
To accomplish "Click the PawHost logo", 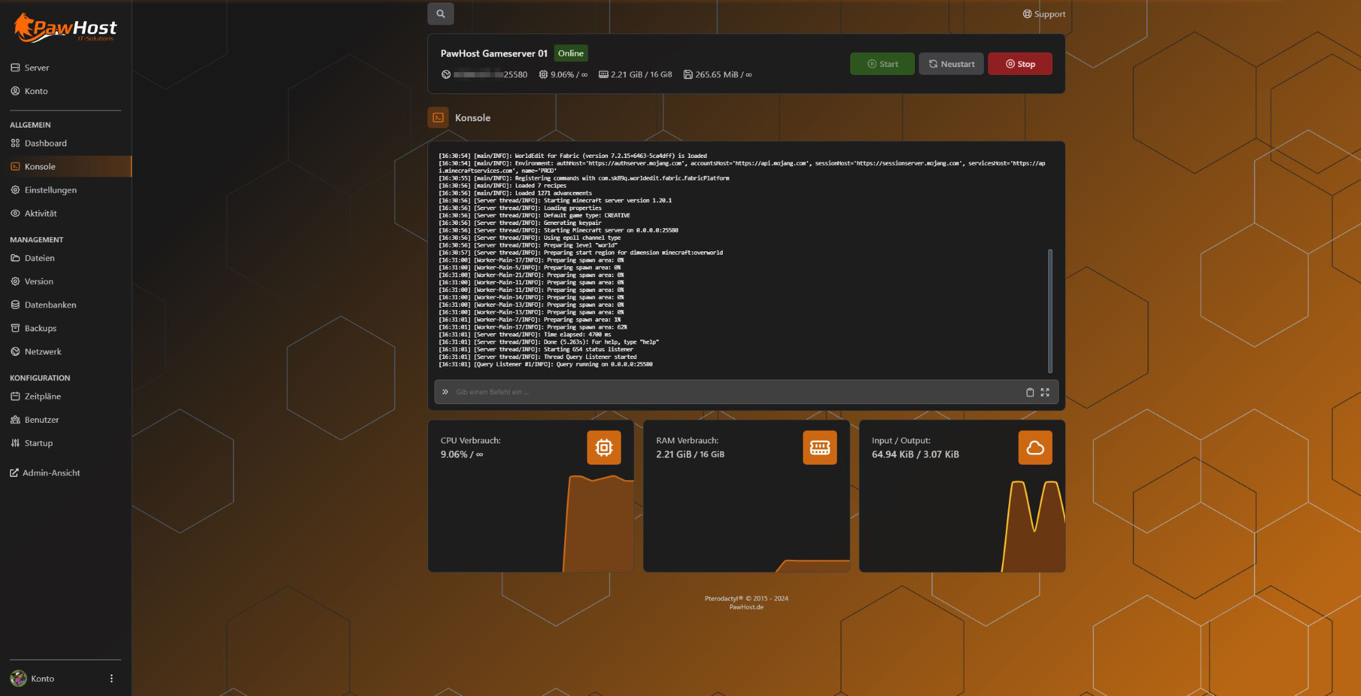I will pyautogui.click(x=64, y=28).
